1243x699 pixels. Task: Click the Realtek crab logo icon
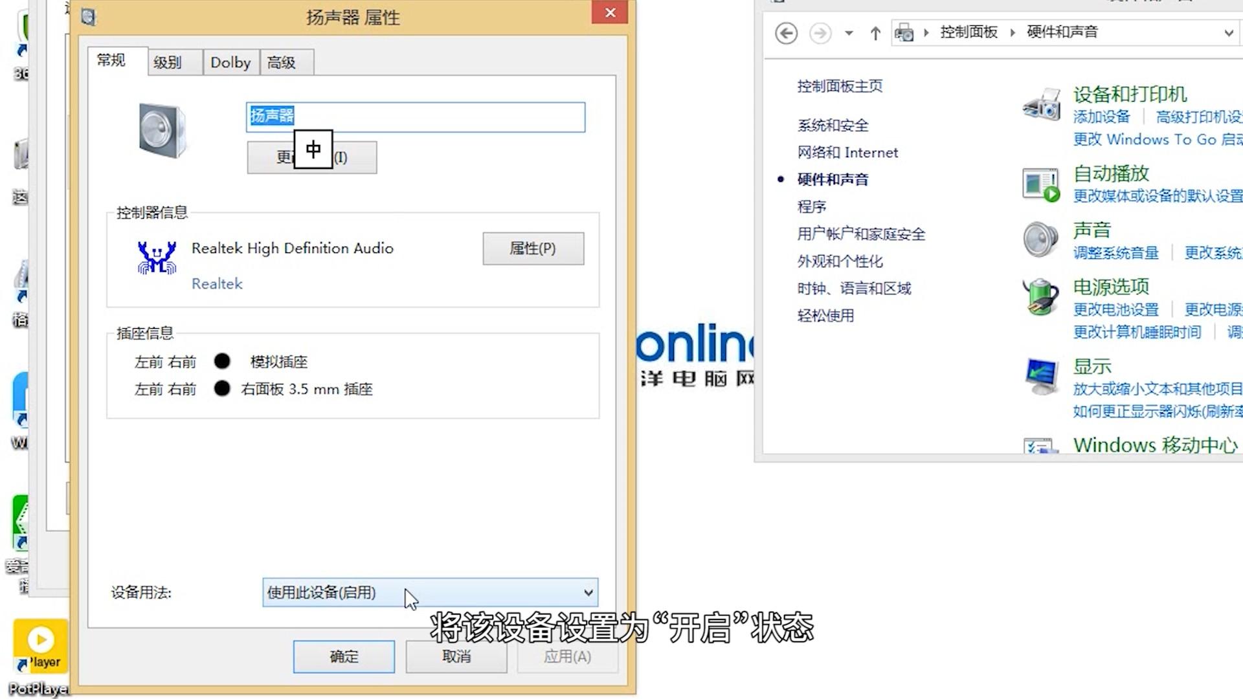click(157, 258)
